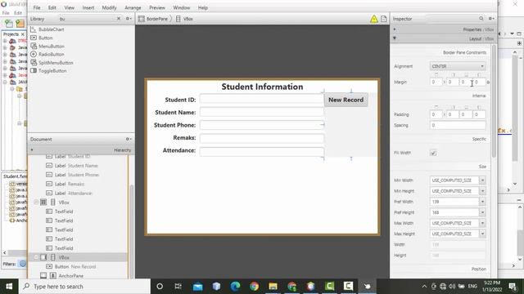Open the Library panel options gear

(129, 19)
